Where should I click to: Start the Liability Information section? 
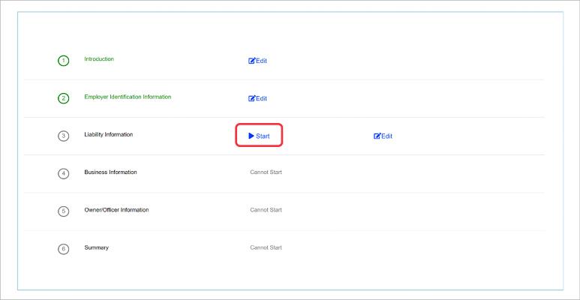(259, 136)
